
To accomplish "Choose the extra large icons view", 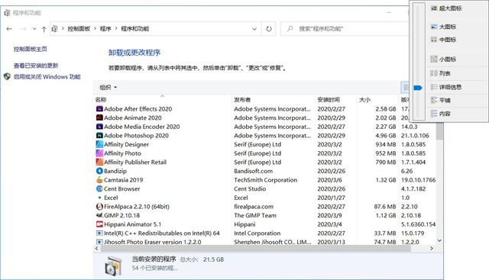I will click(446, 8).
